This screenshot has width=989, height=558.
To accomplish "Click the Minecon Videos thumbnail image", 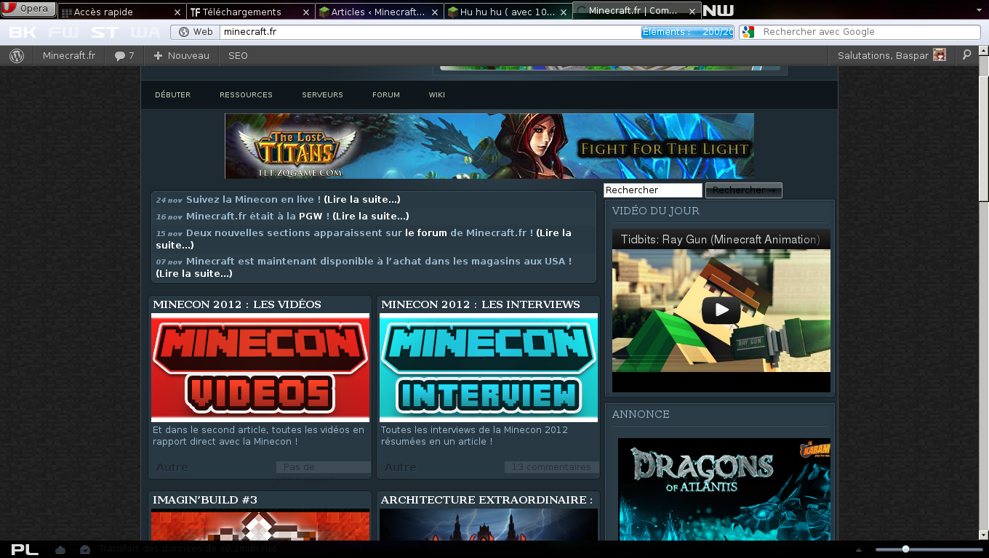I will (260, 368).
